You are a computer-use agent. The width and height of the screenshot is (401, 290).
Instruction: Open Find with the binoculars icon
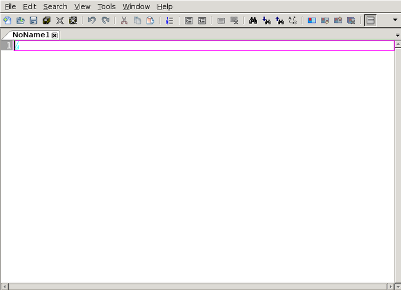tap(253, 21)
